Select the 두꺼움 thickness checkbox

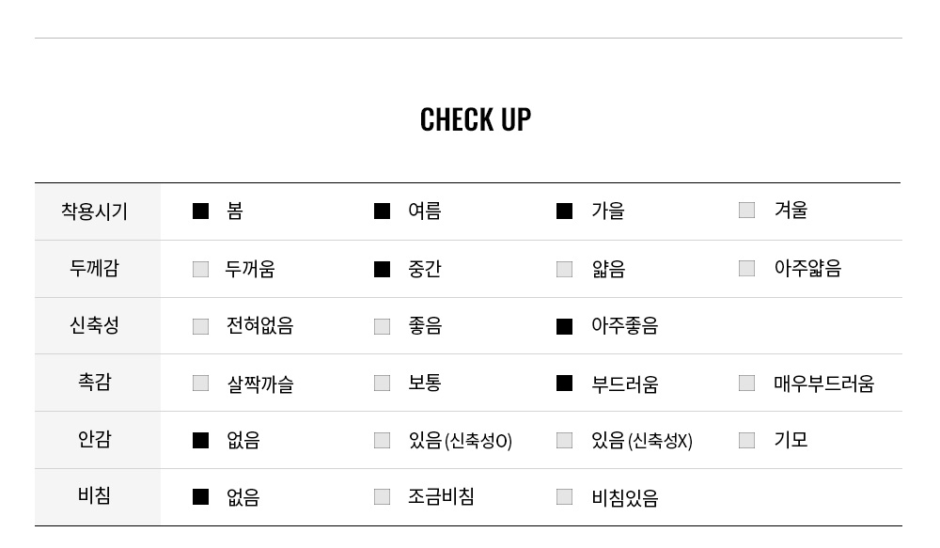[200, 269]
